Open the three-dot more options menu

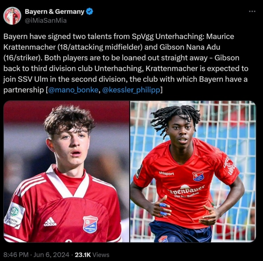pyautogui.click(x=252, y=12)
